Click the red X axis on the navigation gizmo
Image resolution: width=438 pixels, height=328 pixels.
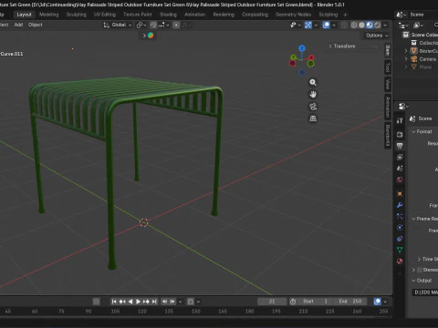click(311, 57)
